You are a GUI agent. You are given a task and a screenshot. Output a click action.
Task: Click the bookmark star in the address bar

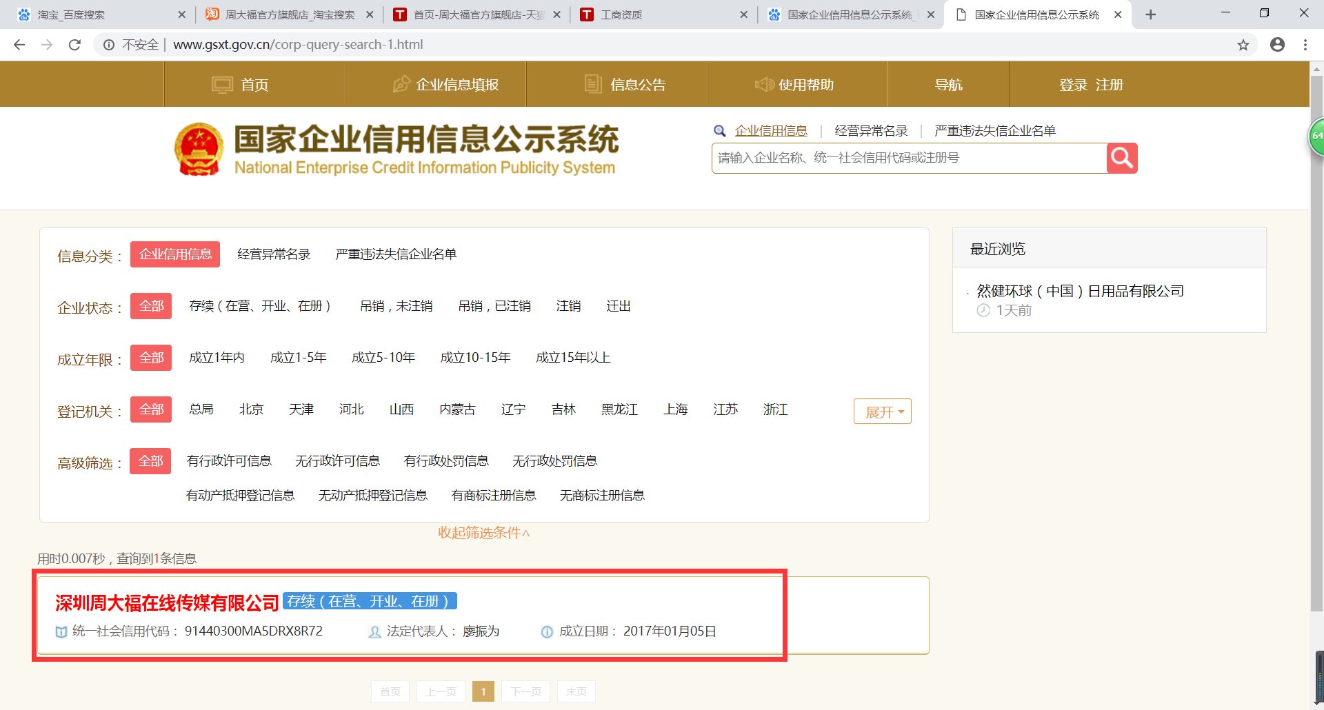(1243, 45)
